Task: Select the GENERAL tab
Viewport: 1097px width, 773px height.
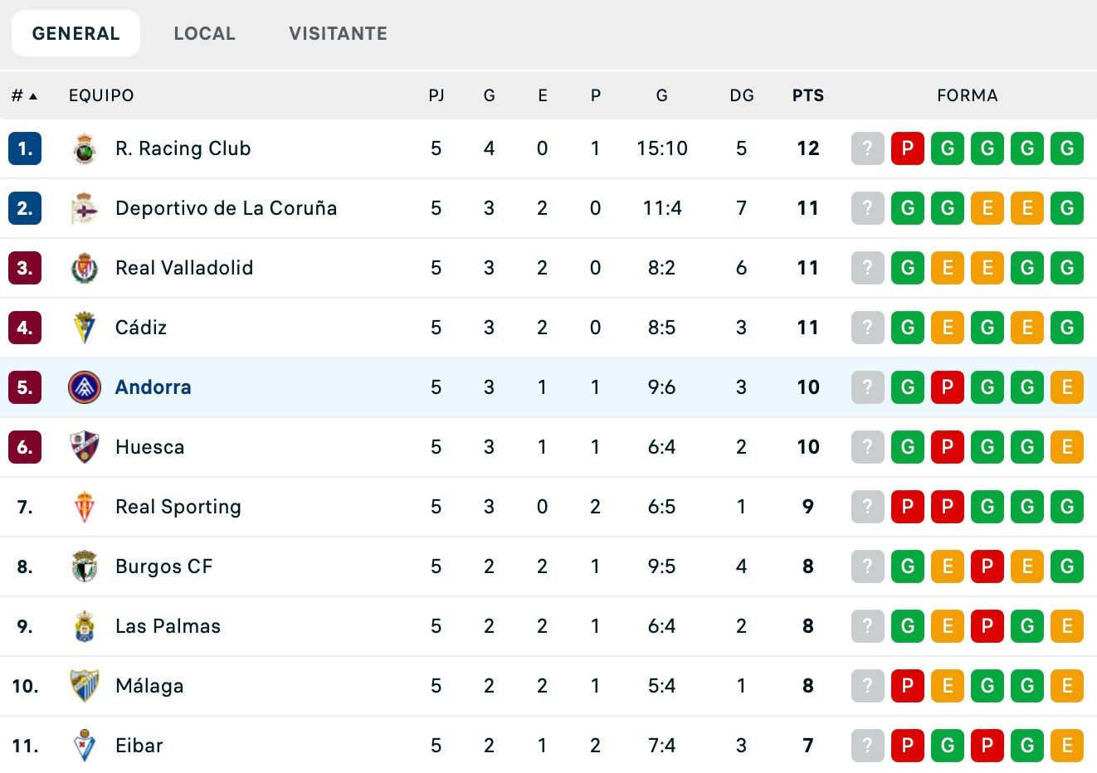Action: pos(76,33)
